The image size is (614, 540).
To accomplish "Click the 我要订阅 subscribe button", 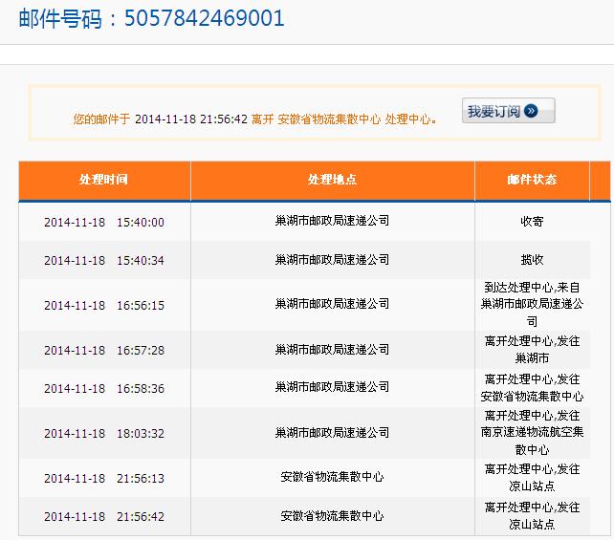I will coord(508,111).
